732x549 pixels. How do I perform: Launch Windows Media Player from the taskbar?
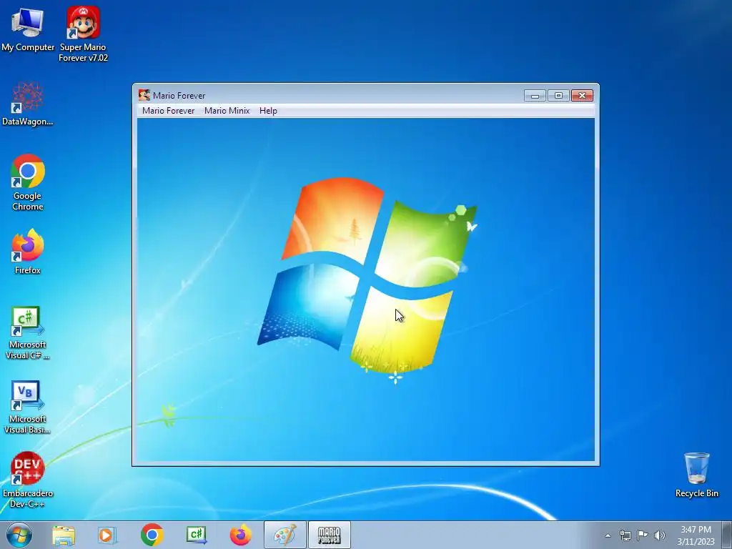(x=107, y=535)
